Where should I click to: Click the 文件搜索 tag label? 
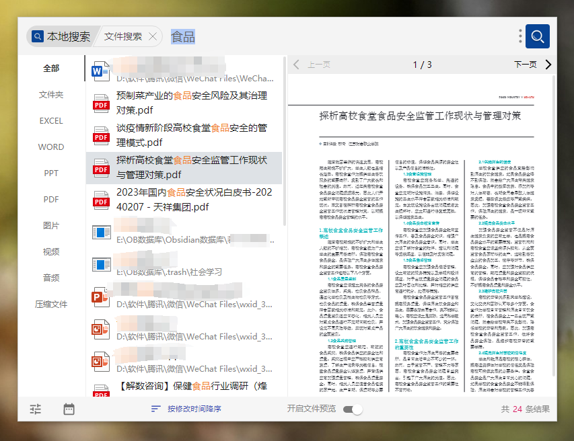tap(123, 36)
